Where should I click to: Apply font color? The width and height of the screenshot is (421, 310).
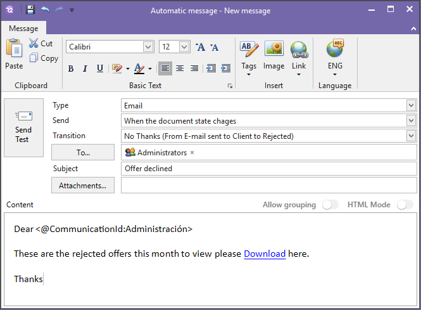pyautogui.click(x=139, y=68)
